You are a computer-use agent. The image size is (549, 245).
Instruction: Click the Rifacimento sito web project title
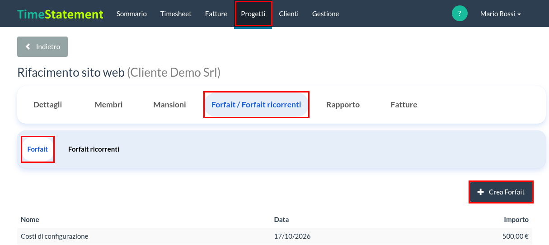point(70,72)
